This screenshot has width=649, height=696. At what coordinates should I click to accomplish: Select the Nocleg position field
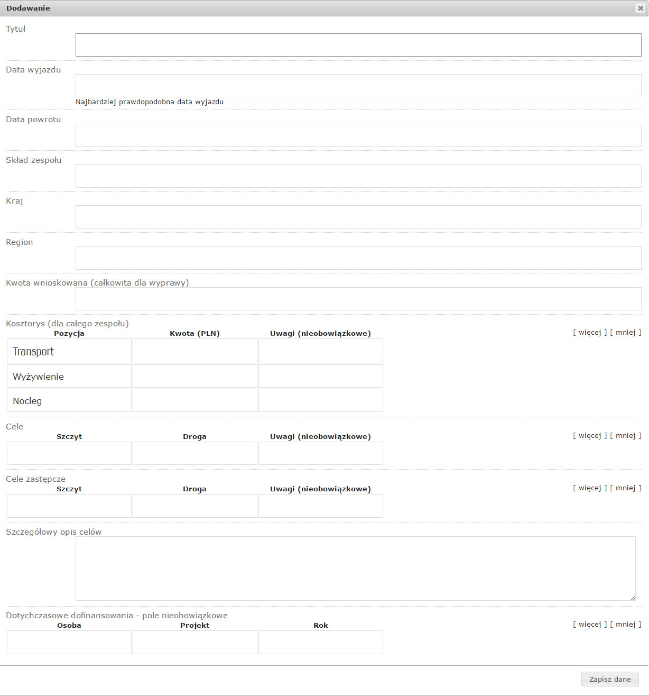pos(69,400)
